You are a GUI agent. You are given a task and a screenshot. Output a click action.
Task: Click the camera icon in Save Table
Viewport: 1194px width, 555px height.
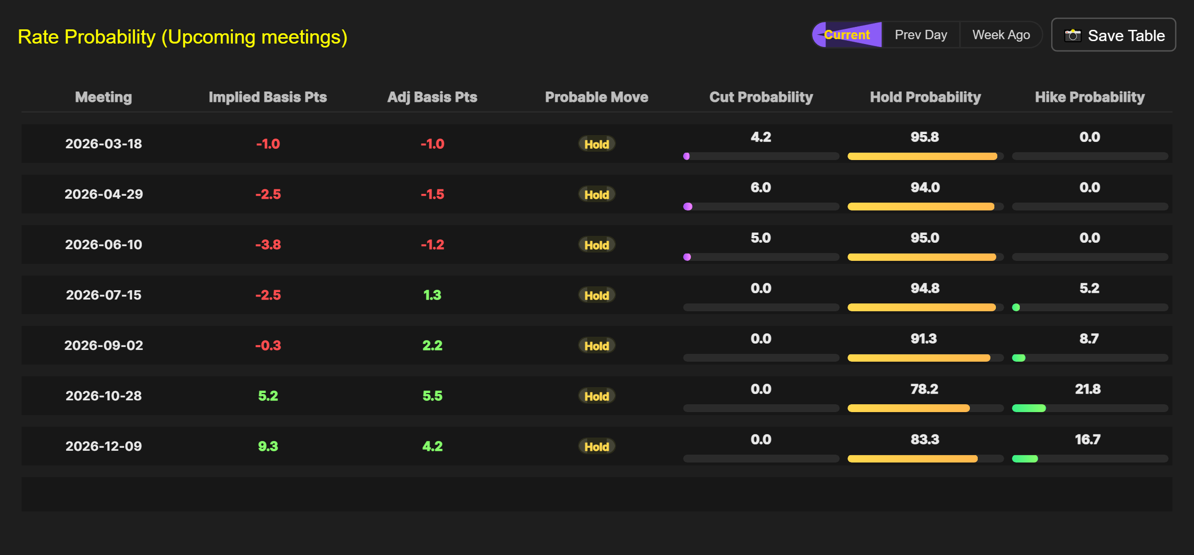(x=1073, y=36)
